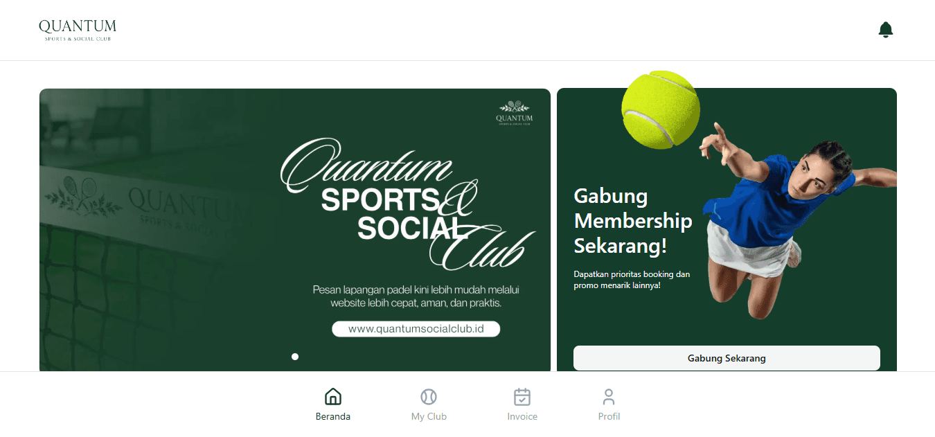
Task: Click the tennis player image
Action: [x=796, y=222]
